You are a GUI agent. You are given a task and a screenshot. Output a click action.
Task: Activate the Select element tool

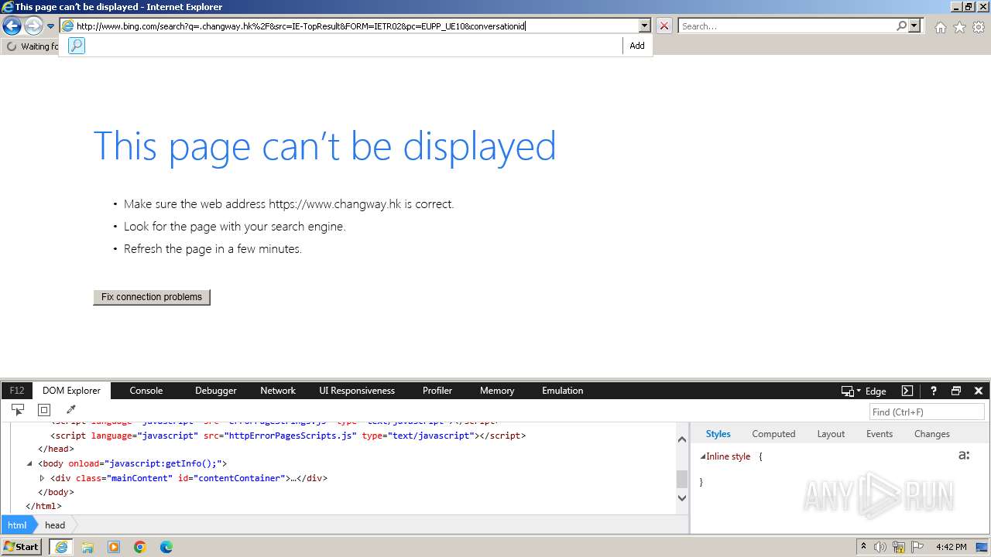[18, 410]
